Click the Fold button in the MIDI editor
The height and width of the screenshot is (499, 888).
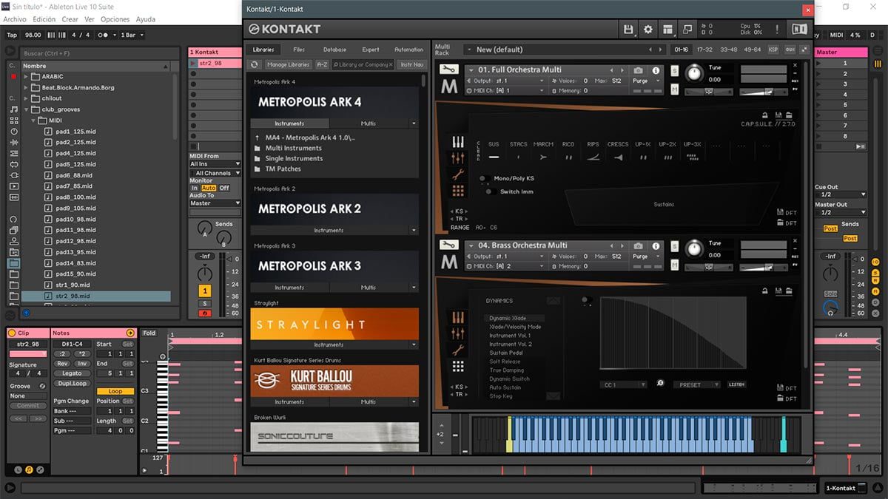[x=149, y=333]
